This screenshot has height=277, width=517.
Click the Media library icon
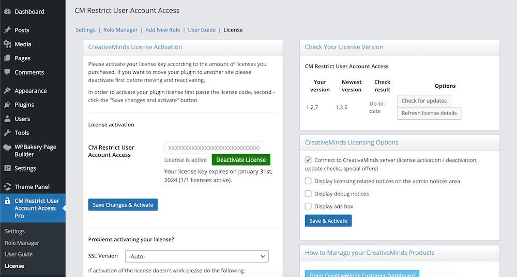[x=7, y=44]
